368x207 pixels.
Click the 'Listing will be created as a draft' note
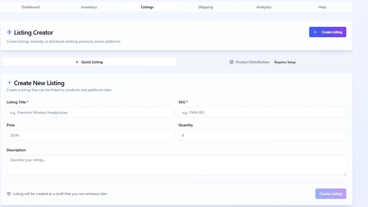click(x=60, y=194)
